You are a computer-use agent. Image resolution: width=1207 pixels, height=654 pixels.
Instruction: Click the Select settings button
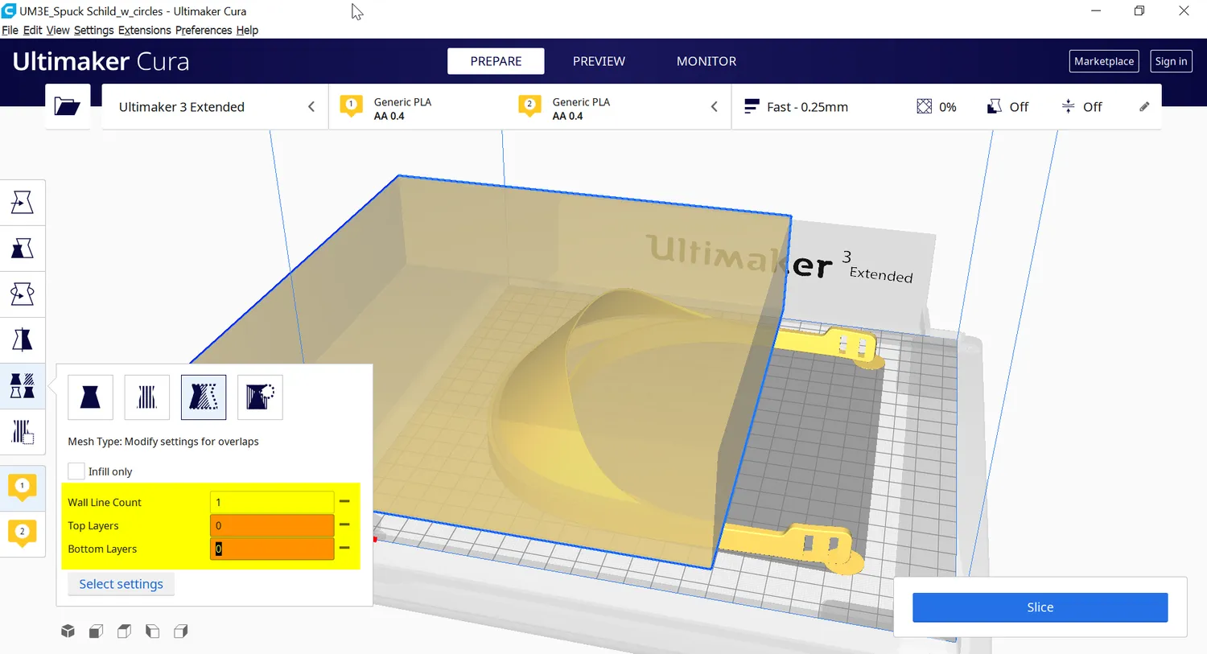click(x=121, y=584)
